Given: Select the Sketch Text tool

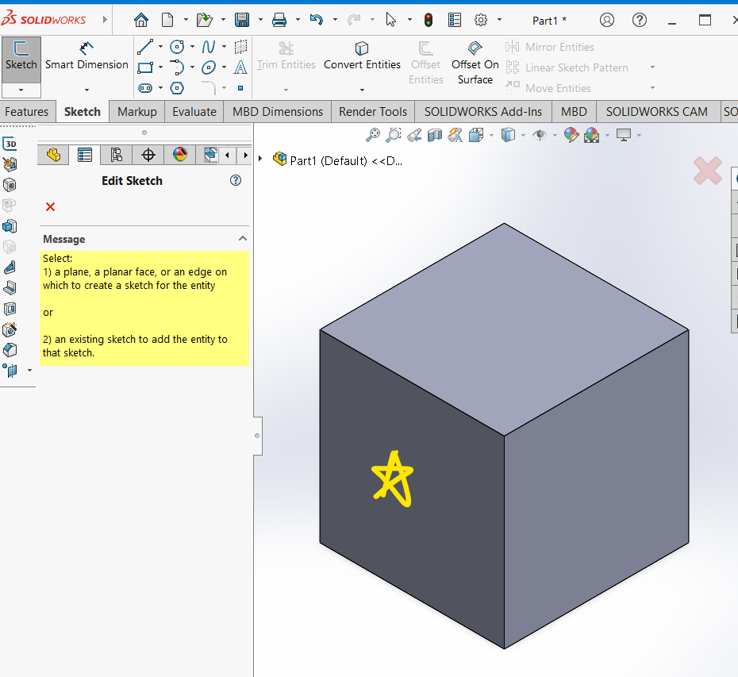Looking at the screenshot, I should click(x=240, y=67).
